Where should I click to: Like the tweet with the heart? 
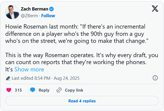click(x=9, y=90)
